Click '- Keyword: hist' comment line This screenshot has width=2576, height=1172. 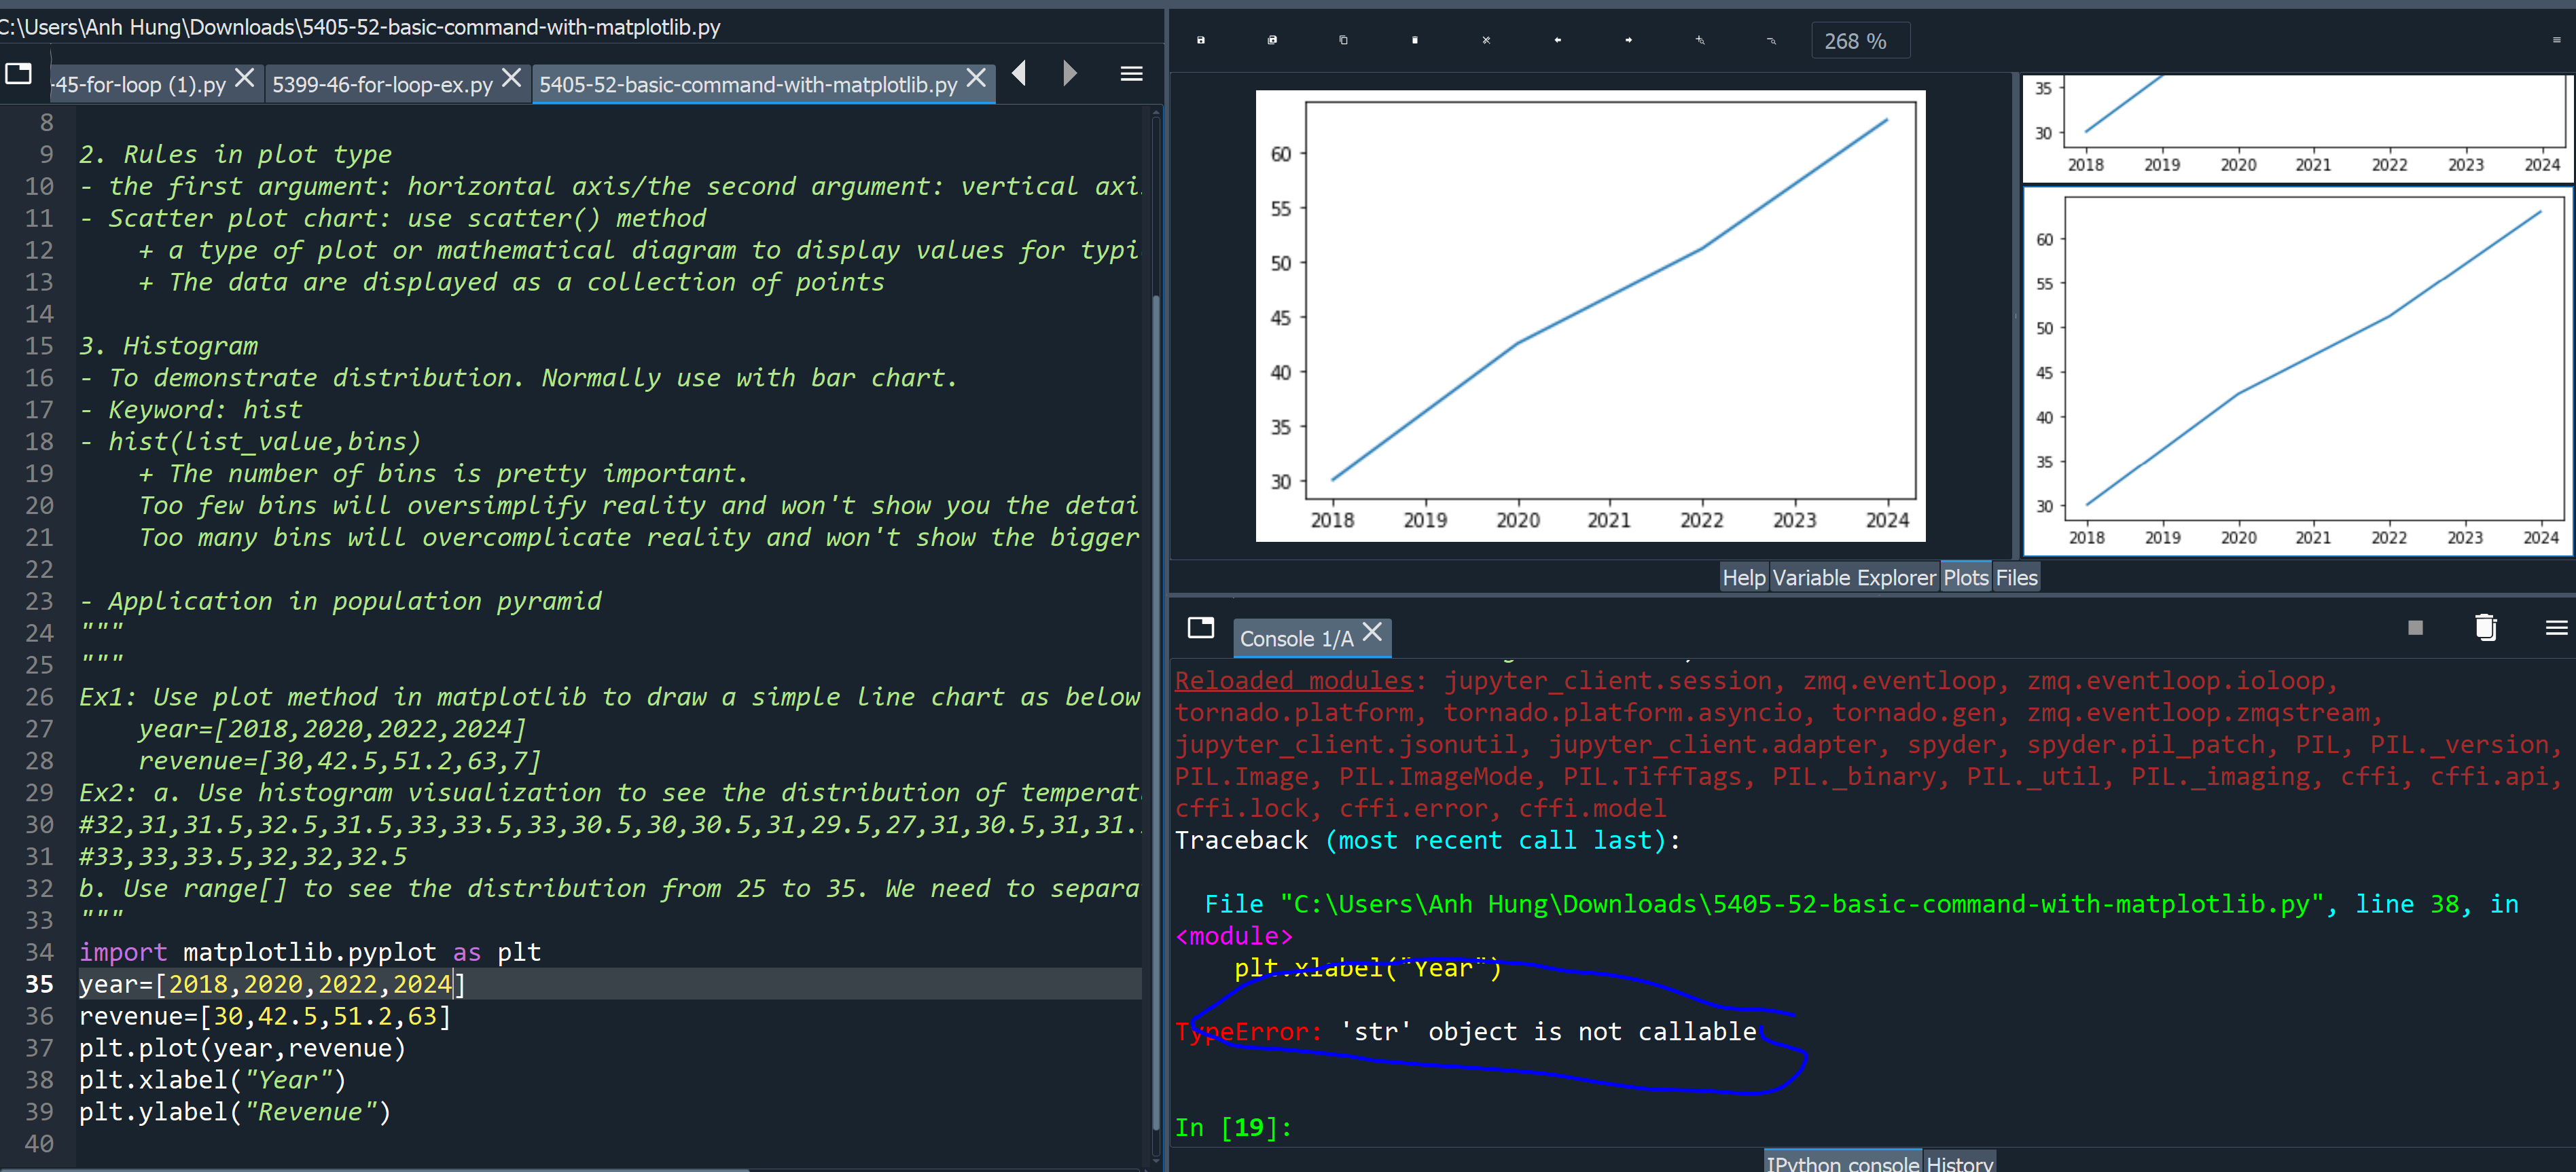coord(190,409)
